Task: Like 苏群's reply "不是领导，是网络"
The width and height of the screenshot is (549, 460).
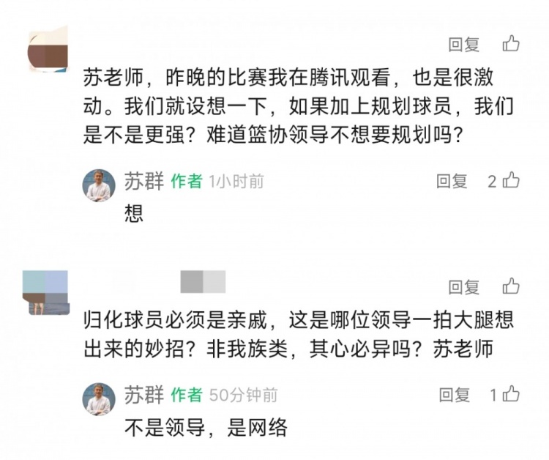Action: coord(511,395)
